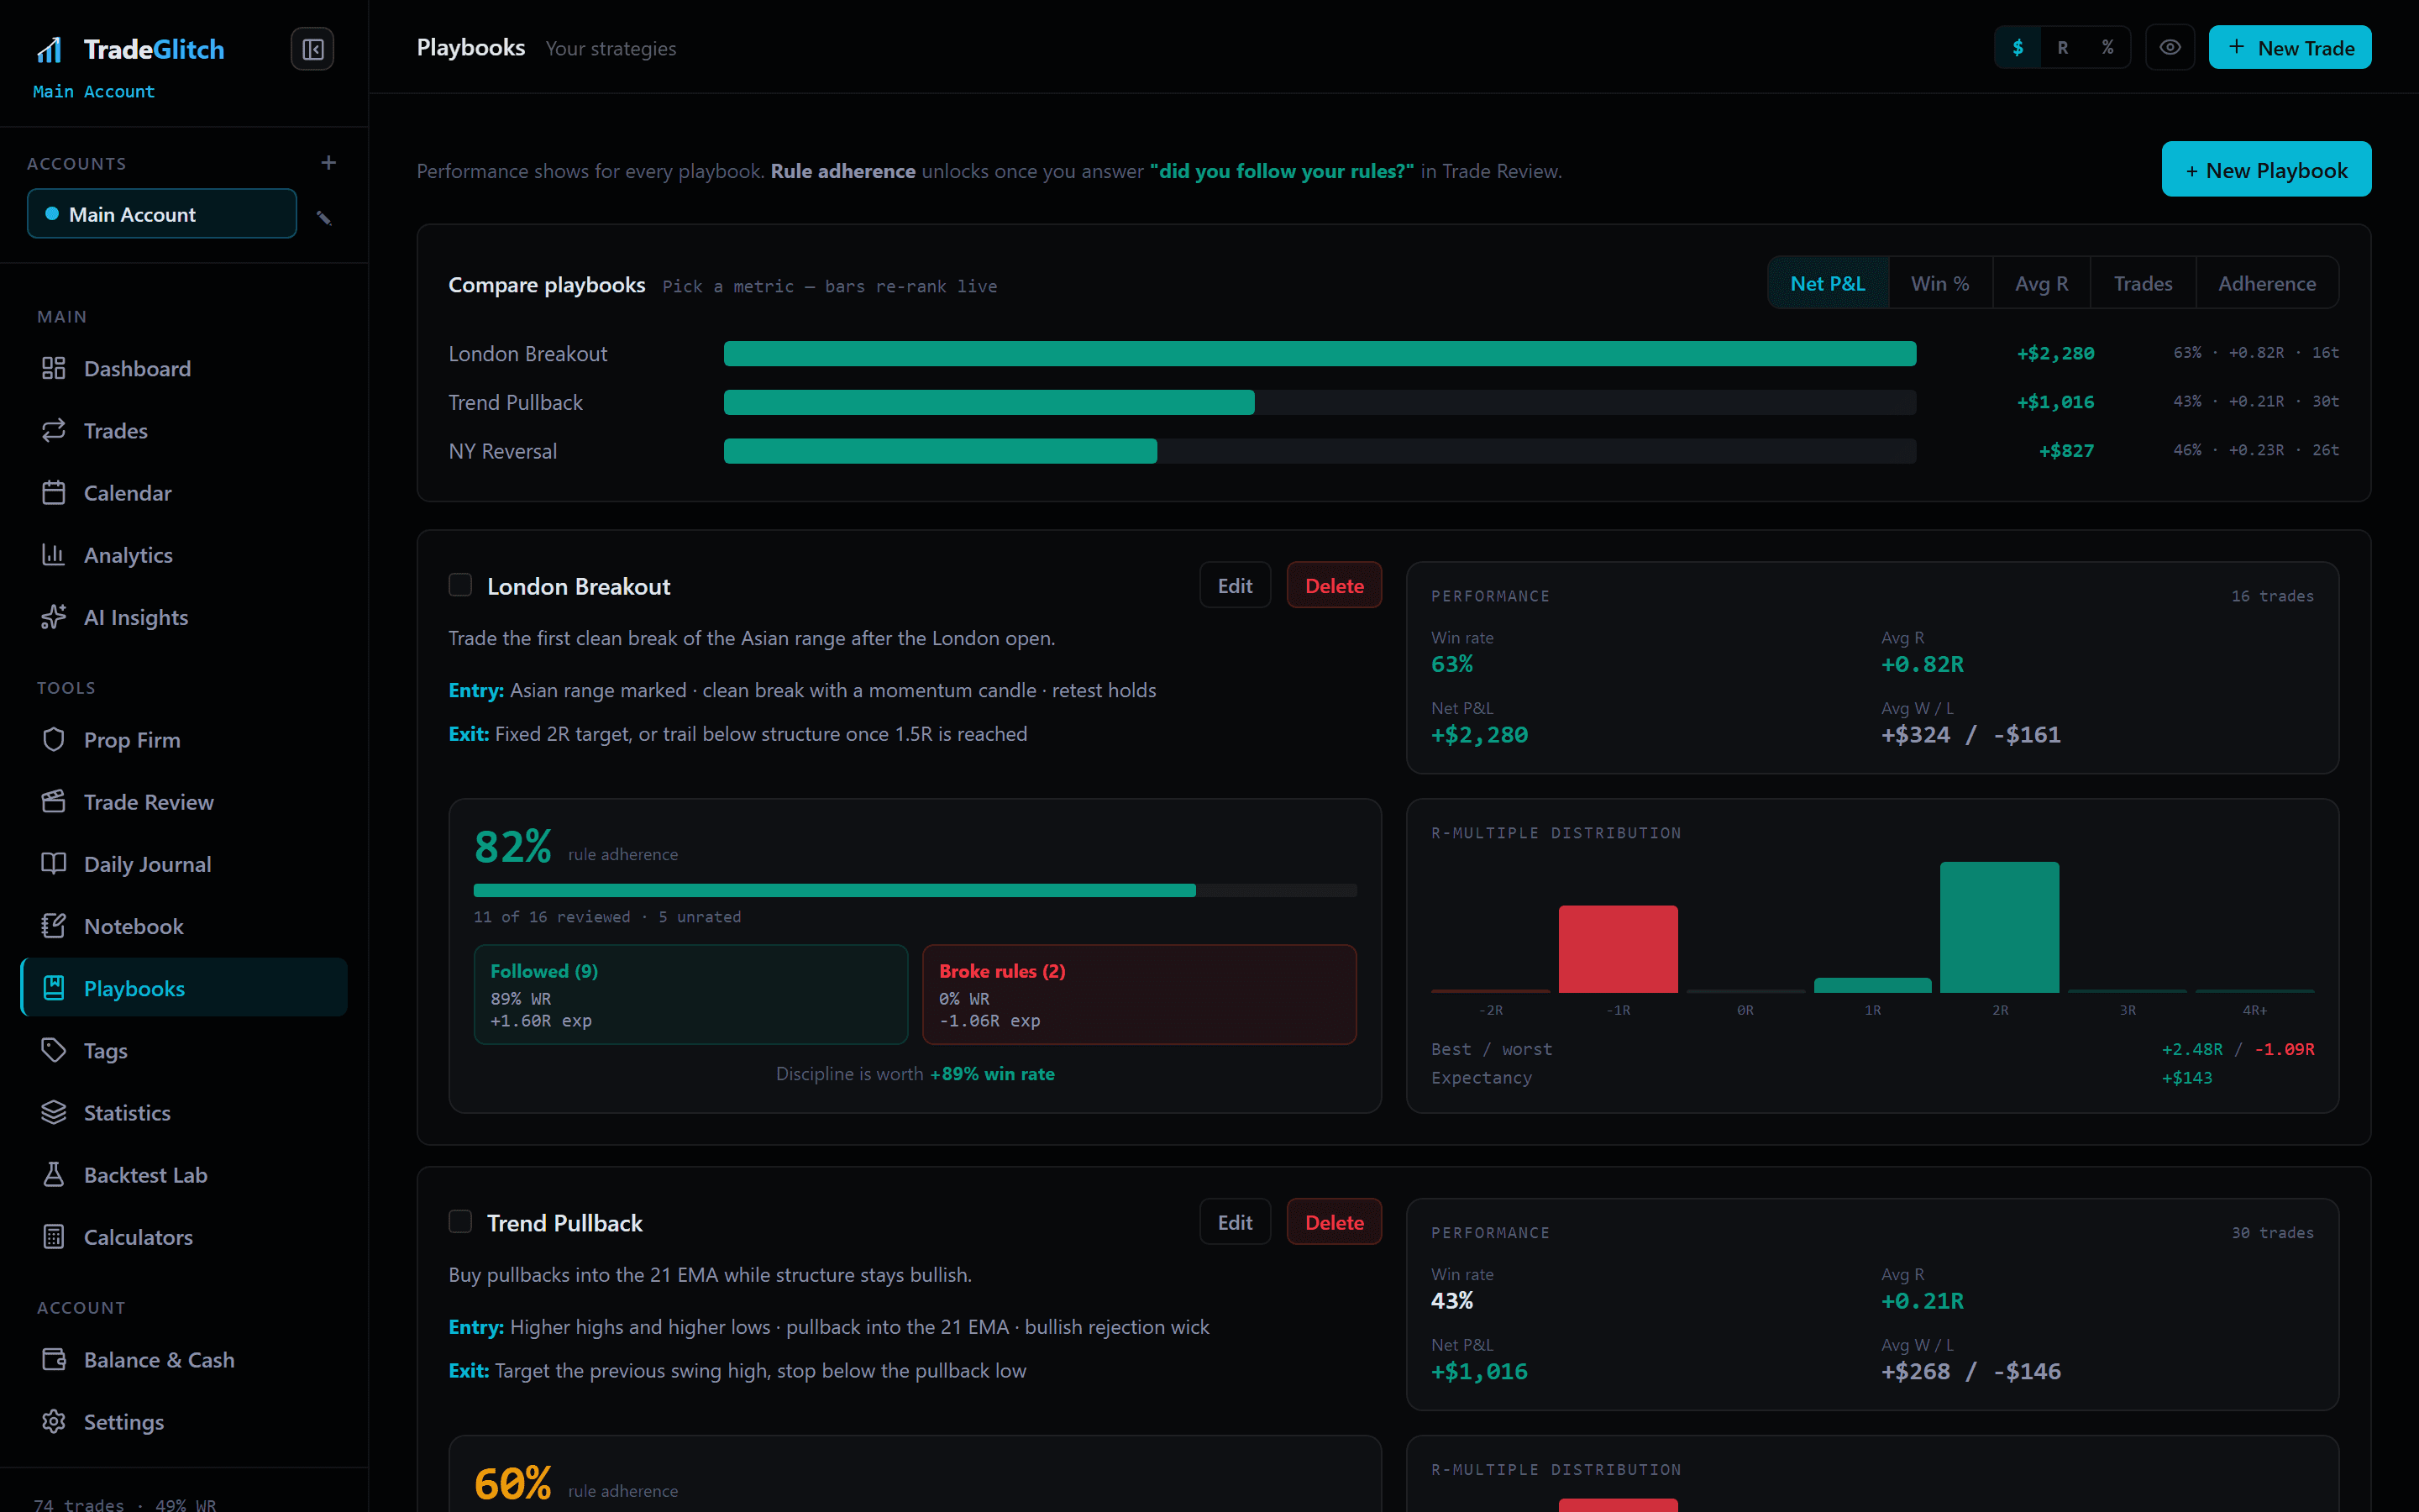Image resolution: width=2419 pixels, height=1512 pixels.
Task: Open the Broke rules (2) stats card
Action: coord(1139,994)
